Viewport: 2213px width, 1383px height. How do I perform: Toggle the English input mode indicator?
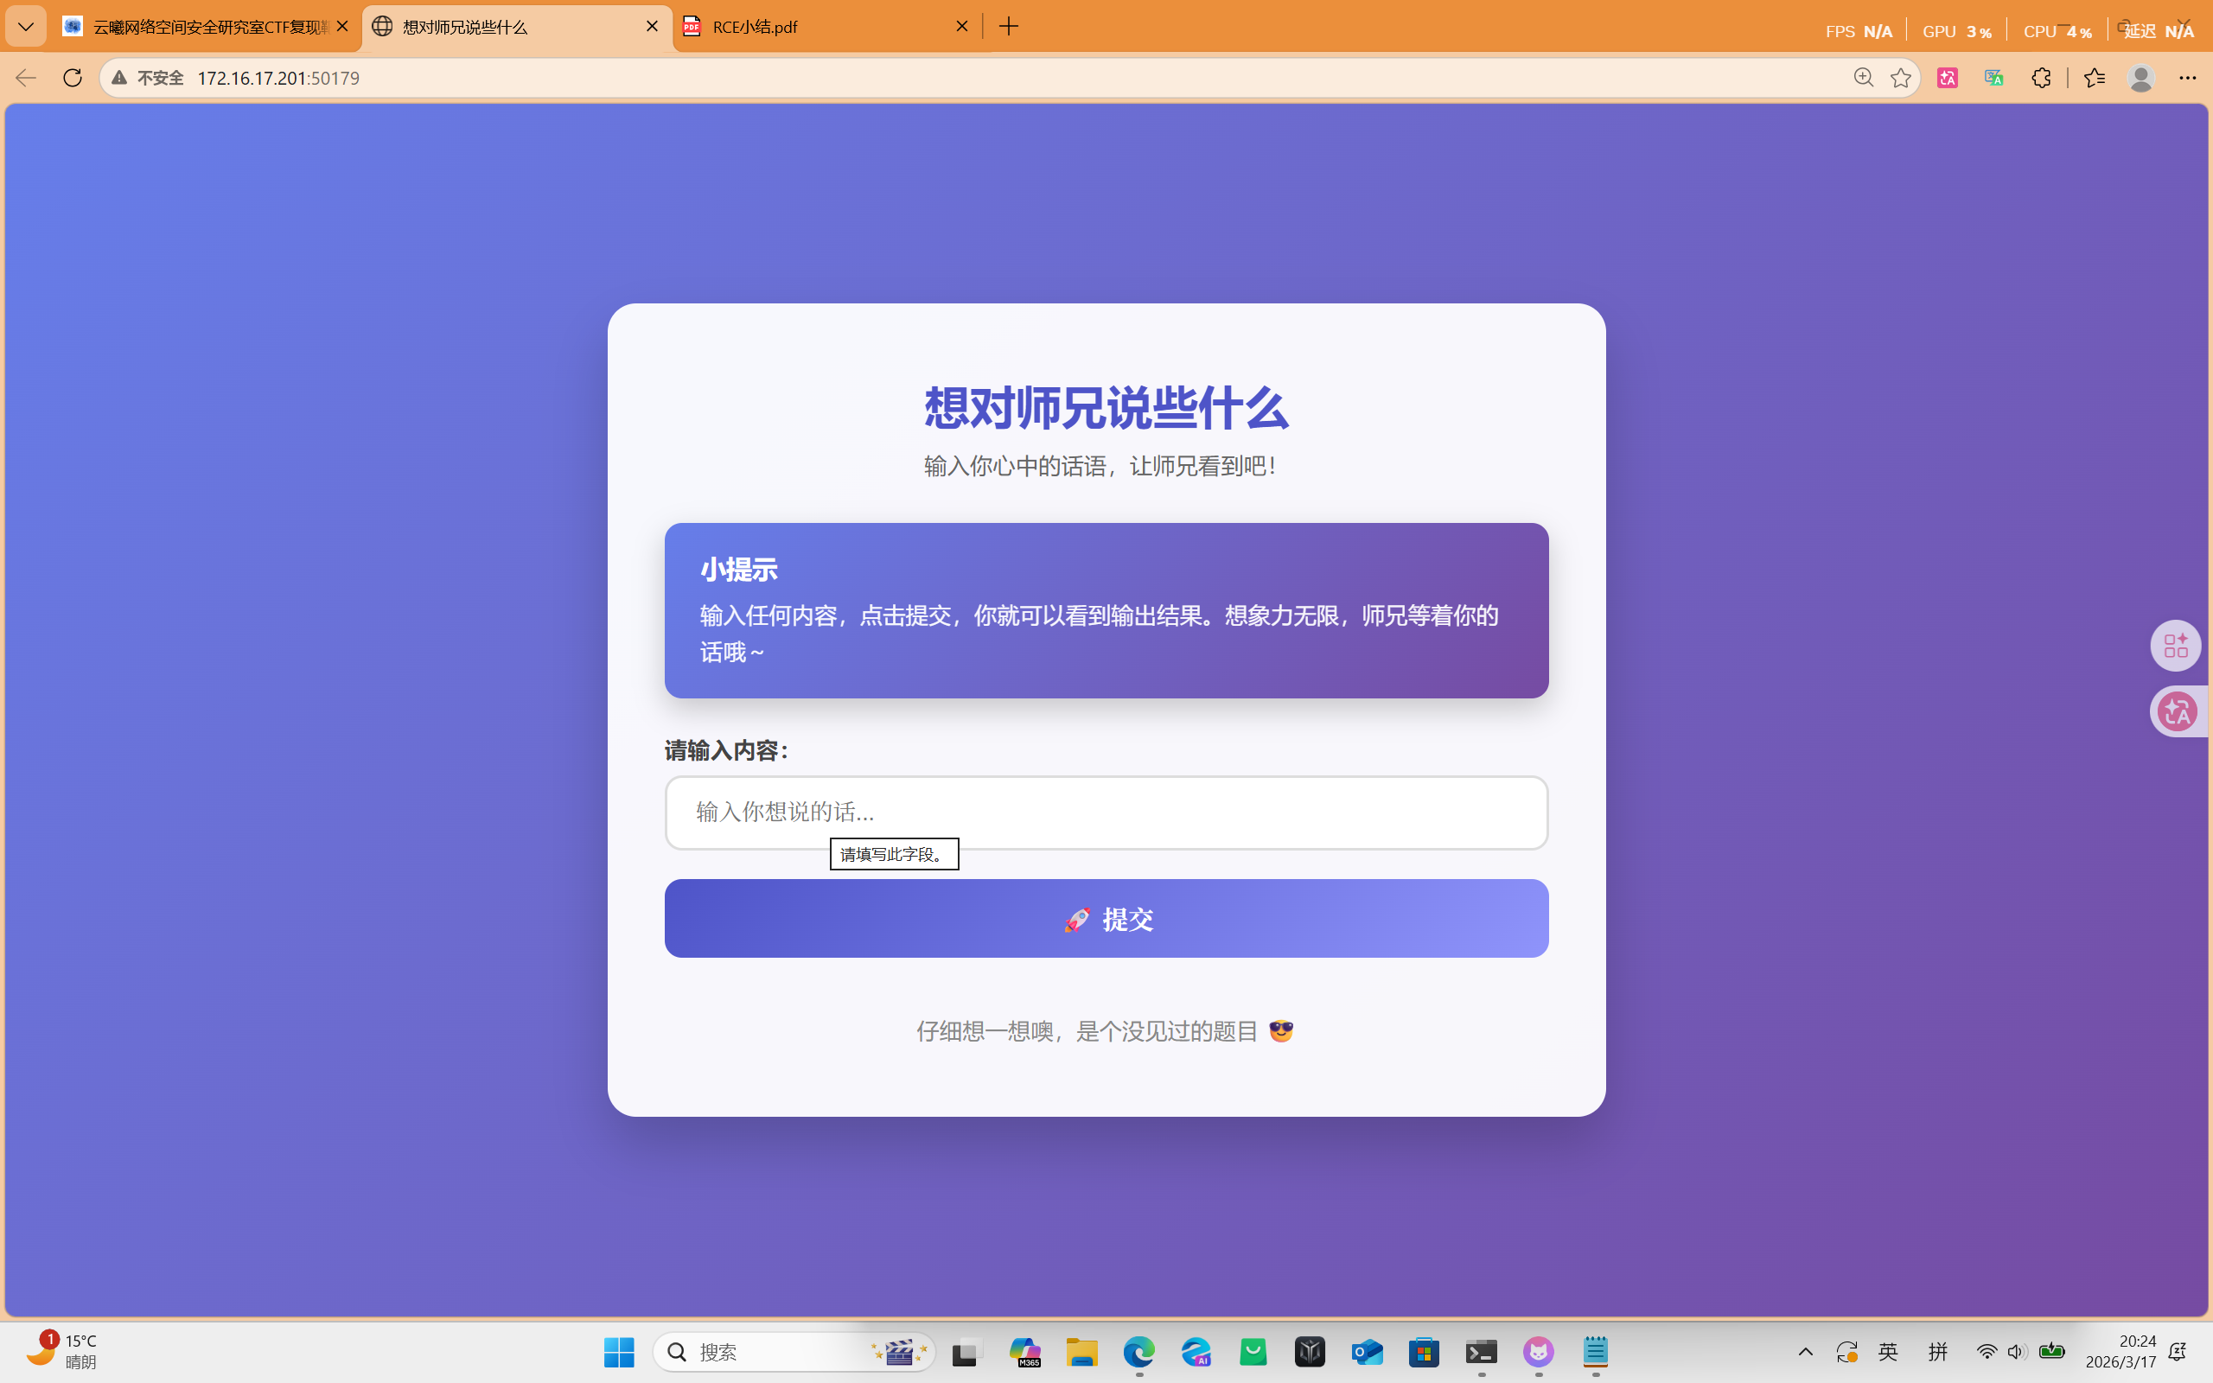(1888, 1352)
